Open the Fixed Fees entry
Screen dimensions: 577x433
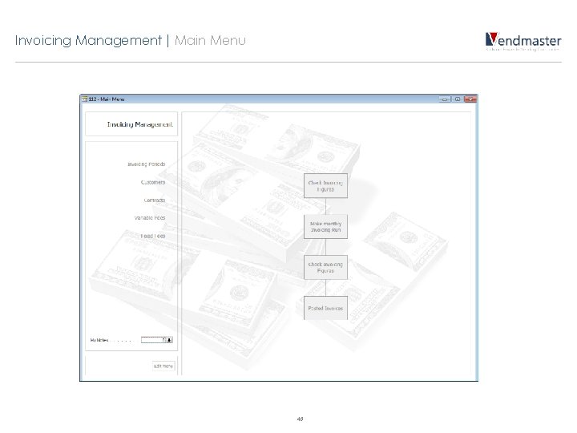click(x=153, y=236)
